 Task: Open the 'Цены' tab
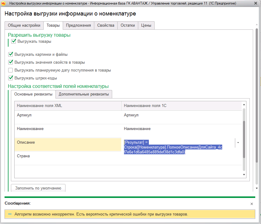[146, 25]
